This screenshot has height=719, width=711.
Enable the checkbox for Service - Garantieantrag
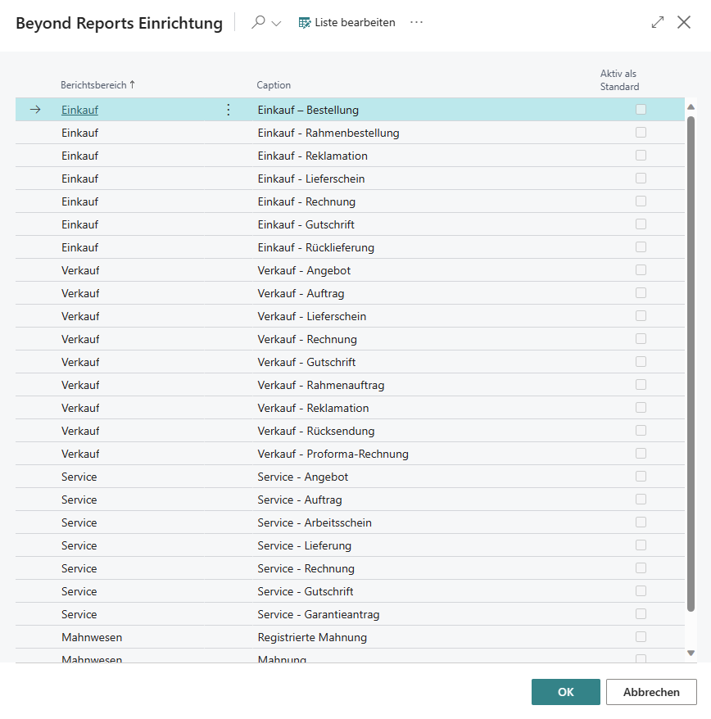coord(641,613)
